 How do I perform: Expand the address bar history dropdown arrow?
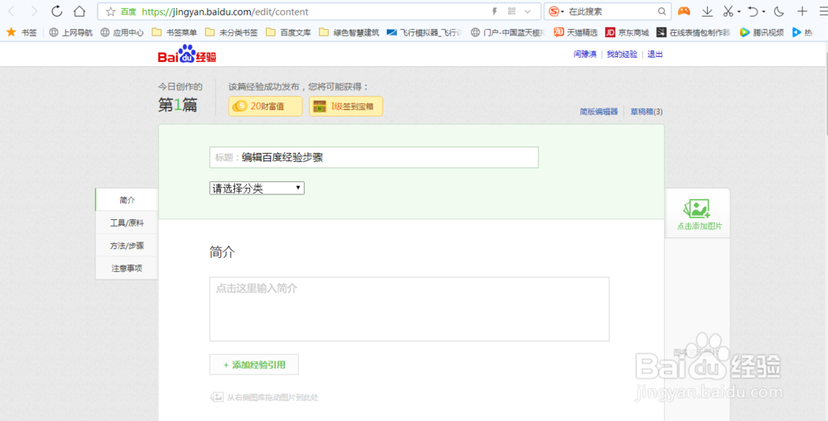(527, 11)
